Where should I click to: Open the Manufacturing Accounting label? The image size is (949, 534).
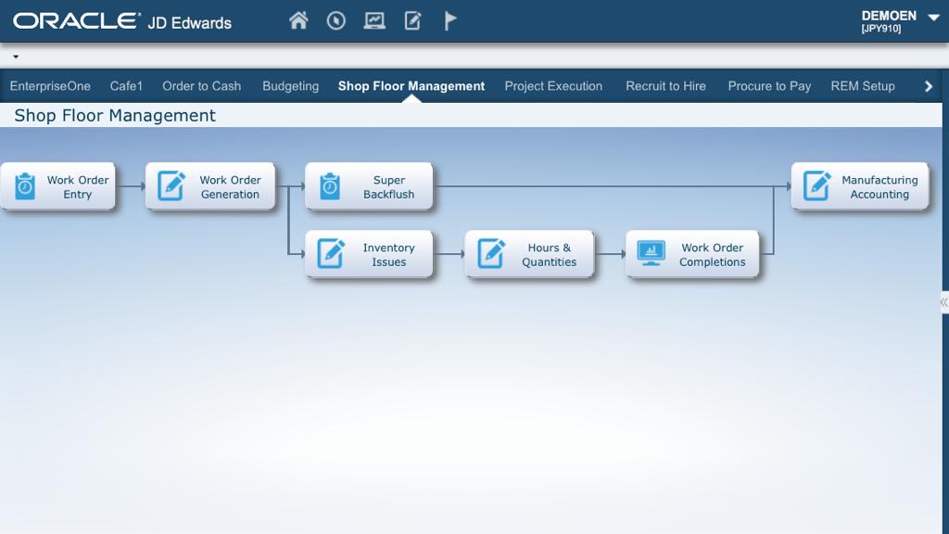point(879,187)
